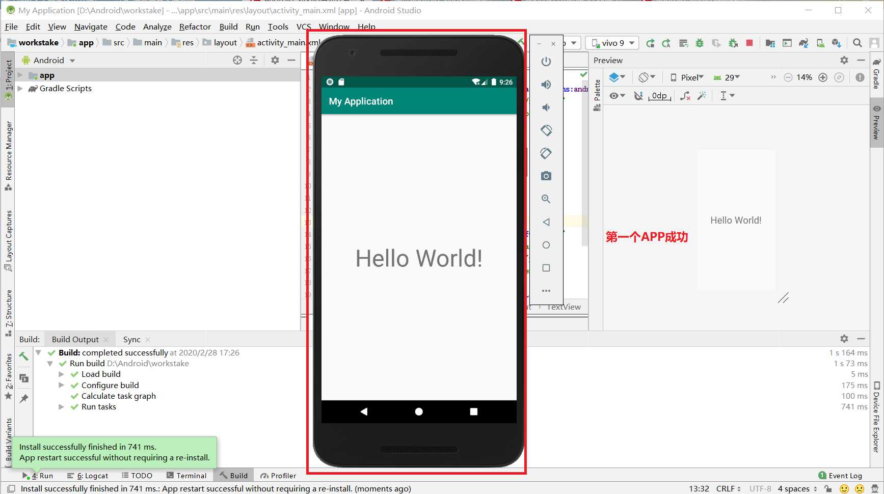The height and width of the screenshot is (494, 884).
Task: Click Project panel gear settings icon
Action: pyautogui.click(x=275, y=60)
